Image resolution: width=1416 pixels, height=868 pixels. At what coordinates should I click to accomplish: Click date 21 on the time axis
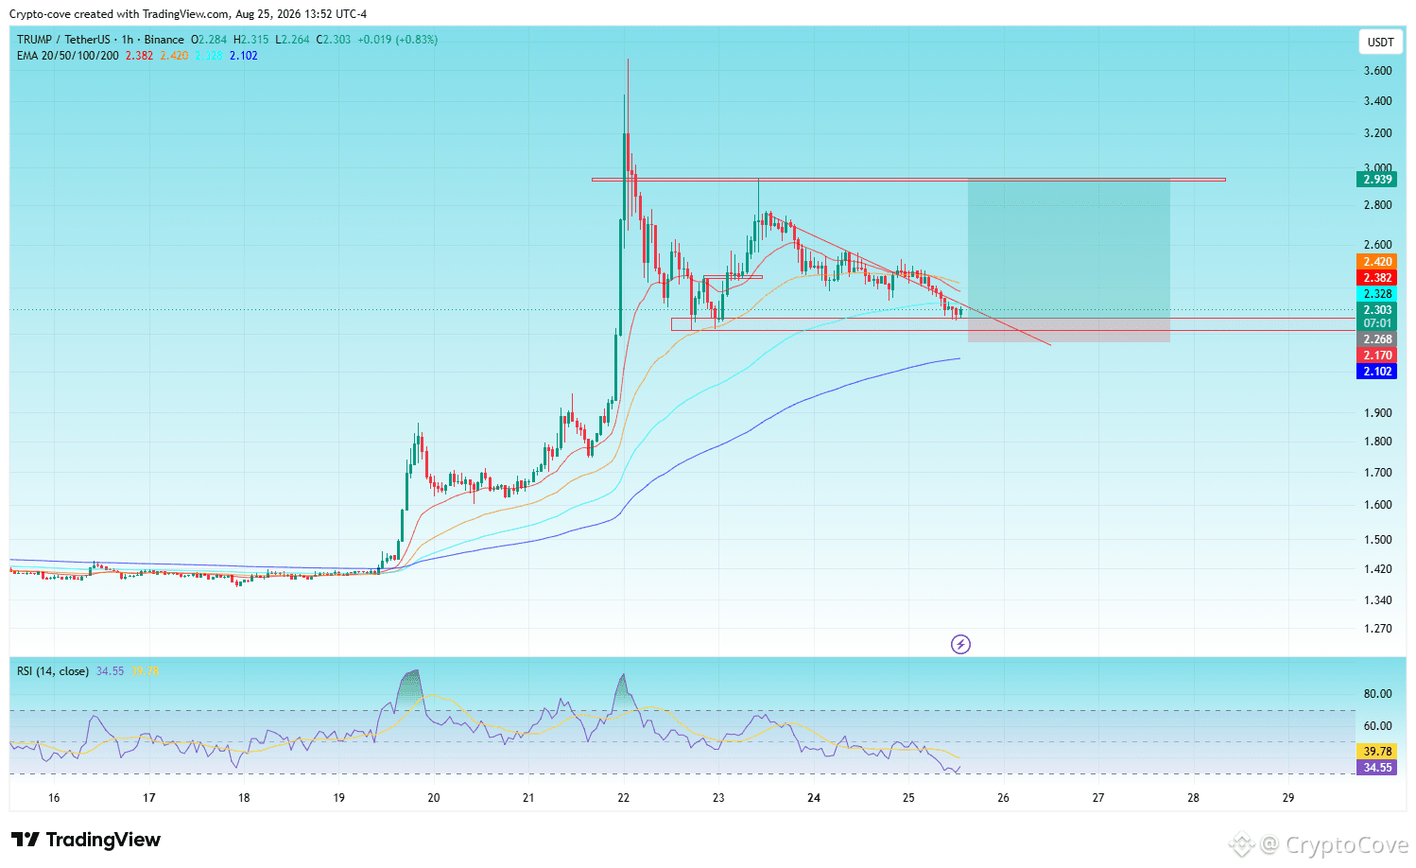tap(528, 798)
